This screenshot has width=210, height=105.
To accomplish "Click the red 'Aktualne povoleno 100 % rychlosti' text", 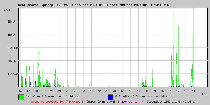I will pyautogui.click(x=57, y=102).
